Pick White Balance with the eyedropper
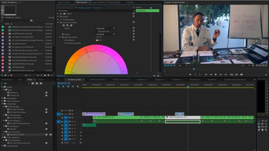Screen dimensions: 269x151 pyautogui.click(x=100, y=40)
